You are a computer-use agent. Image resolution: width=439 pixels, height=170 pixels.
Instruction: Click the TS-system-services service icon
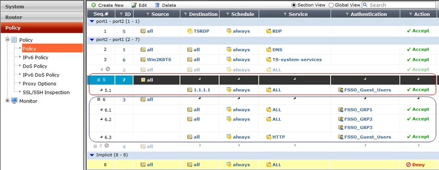tap(269, 60)
